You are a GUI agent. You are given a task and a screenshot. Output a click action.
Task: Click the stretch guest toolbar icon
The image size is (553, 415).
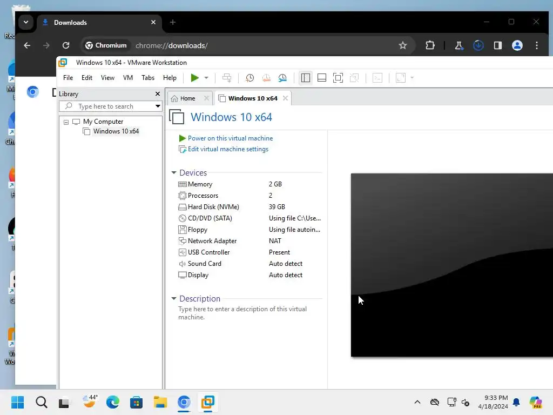point(401,78)
